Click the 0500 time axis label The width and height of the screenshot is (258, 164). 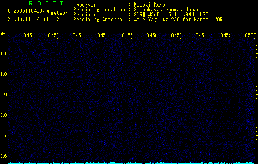[251, 35]
